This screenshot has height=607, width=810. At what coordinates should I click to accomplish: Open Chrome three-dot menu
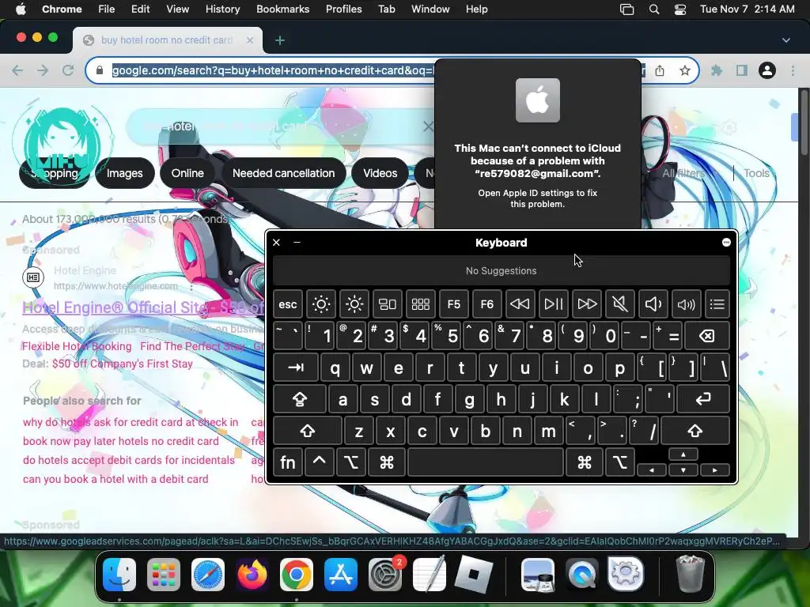pyautogui.click(x=793, y=70)
